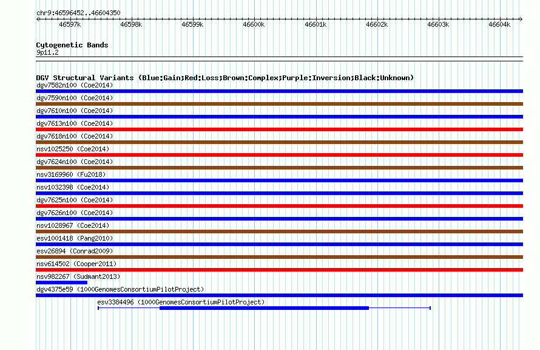Click the chr9:46596452..46604350 coordinates text
This screenshot has height=350, width=540.
pos(78,13)
